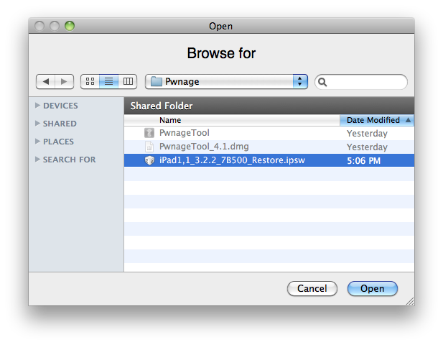
Task: Expand the SEARCH FOR sidebar section
Action: coord(38,160)
